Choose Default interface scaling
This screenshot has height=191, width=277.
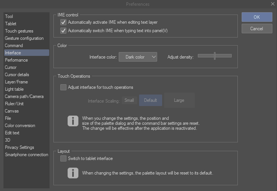pos(151,100)
